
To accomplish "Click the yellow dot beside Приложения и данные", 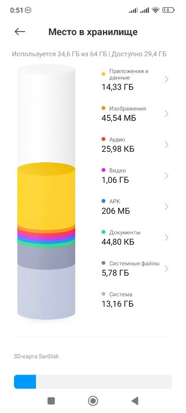I will (x=103, y=74).
